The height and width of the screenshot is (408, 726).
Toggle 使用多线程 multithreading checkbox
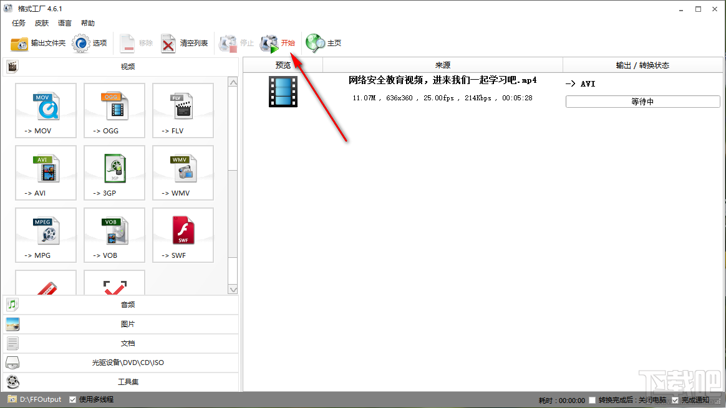pos(73,400)
